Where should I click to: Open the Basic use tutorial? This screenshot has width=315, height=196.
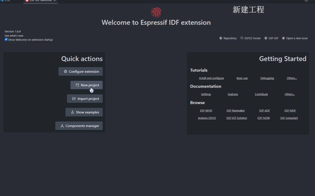242,78
